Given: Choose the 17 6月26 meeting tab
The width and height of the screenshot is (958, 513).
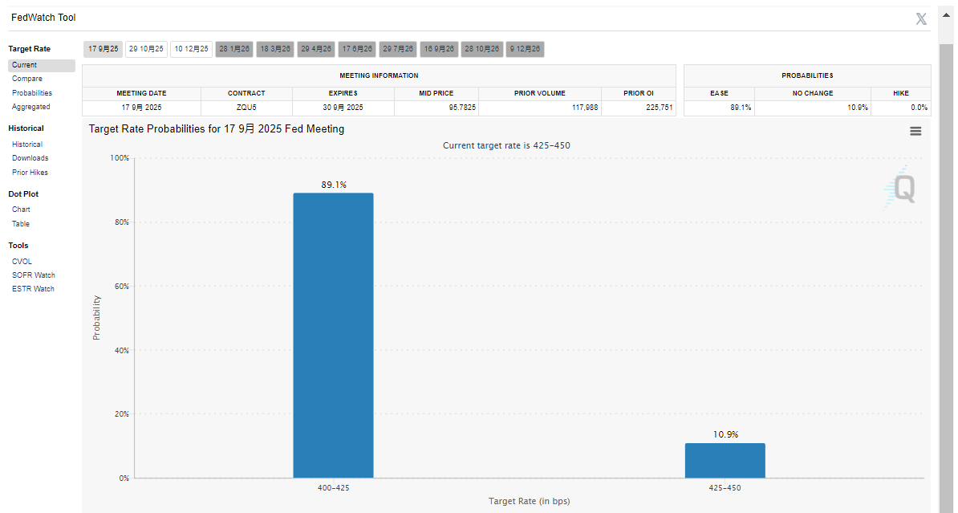Looking at the screenshot, I should coord(357,49).
